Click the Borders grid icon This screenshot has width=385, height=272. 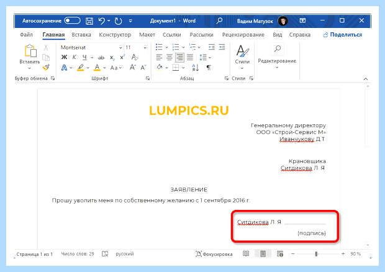176,67
